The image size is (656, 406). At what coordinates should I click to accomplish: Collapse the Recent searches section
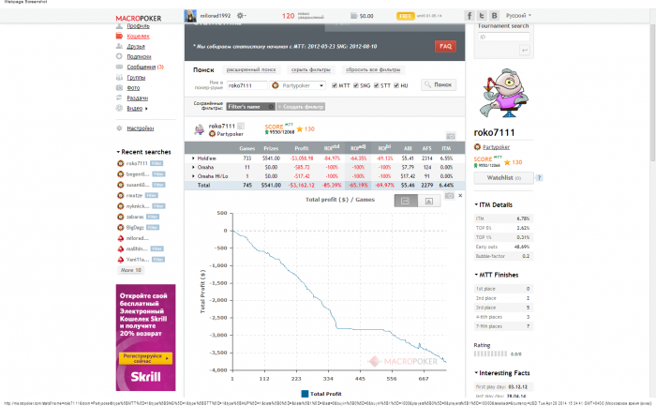144,152
